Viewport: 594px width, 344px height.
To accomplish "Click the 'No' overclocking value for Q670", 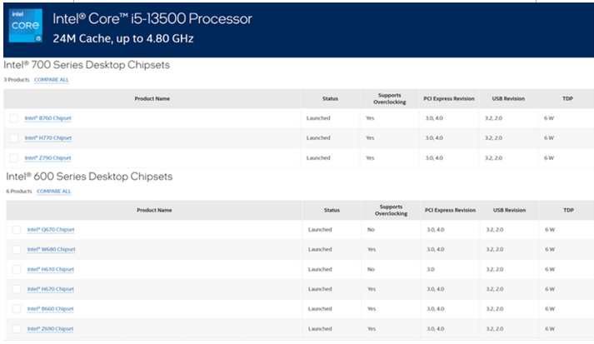I will 371,230.
